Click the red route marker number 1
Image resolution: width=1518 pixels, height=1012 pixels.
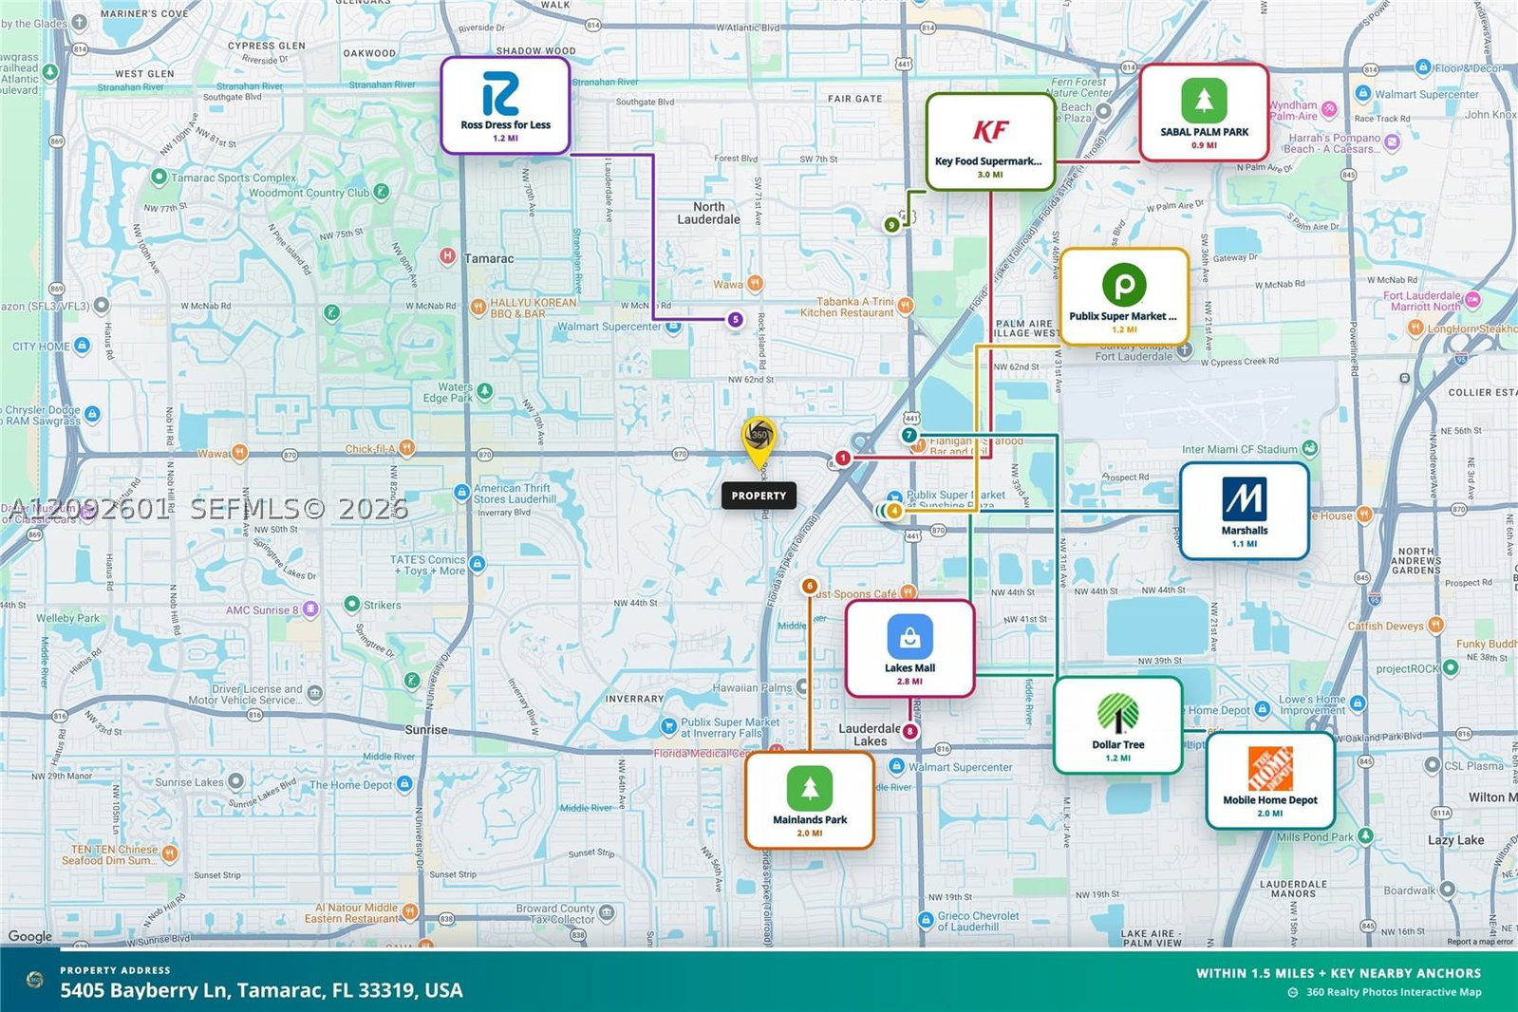tap(842, 458)
